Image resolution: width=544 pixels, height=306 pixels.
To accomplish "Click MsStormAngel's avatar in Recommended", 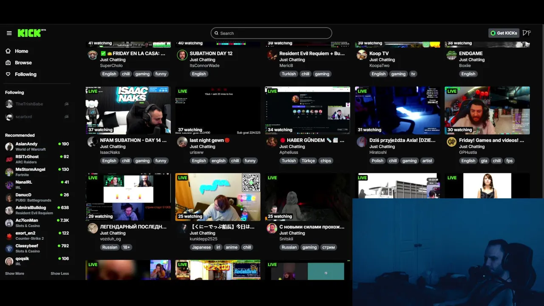I will click(x=9, y=172).
